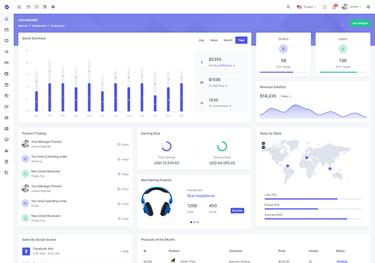Select the first carousel dot under headphone

191,222
